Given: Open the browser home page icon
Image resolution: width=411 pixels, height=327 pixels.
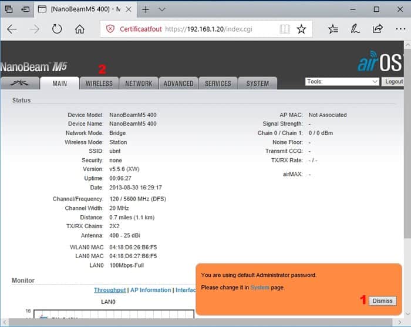Looking at the screenshot, I should (80, 29).
